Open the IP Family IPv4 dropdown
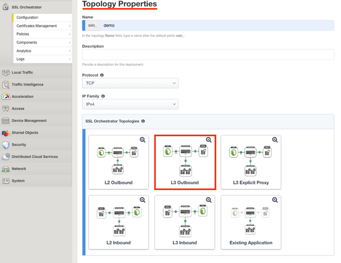 point(130,104)
